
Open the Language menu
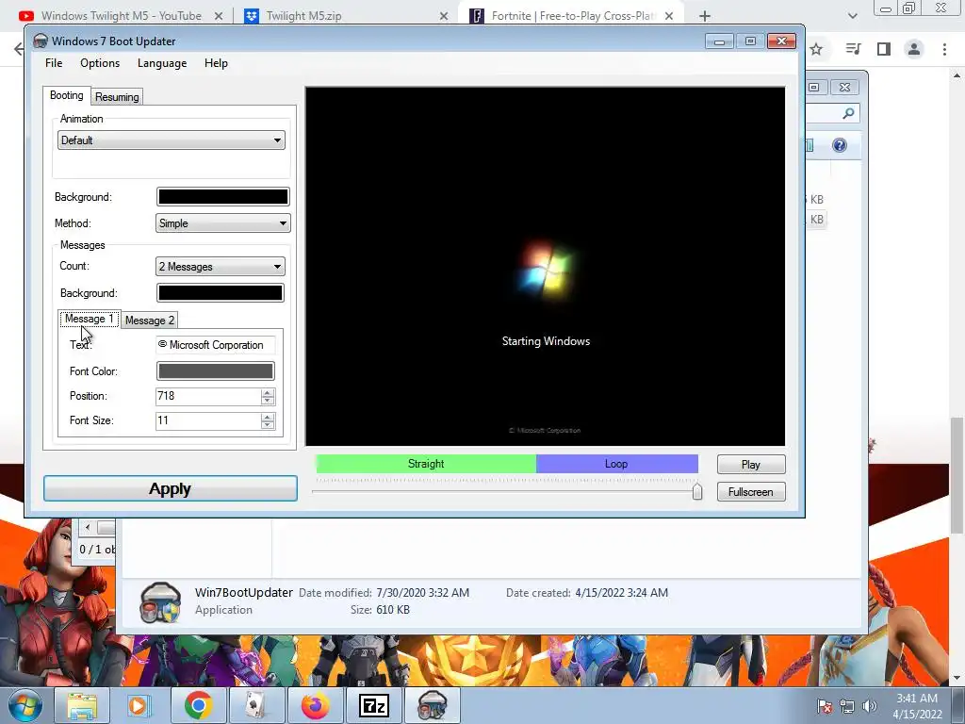162,63
